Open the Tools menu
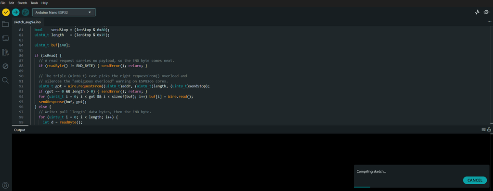The height and width of the screenshot is (191, 493). [x=34, y=3]
